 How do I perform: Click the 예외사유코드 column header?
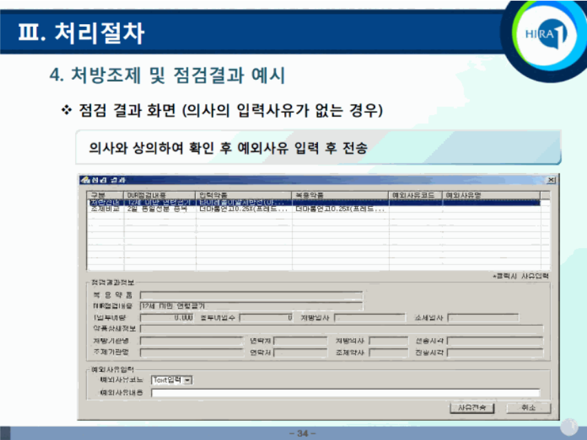(415, 195)
